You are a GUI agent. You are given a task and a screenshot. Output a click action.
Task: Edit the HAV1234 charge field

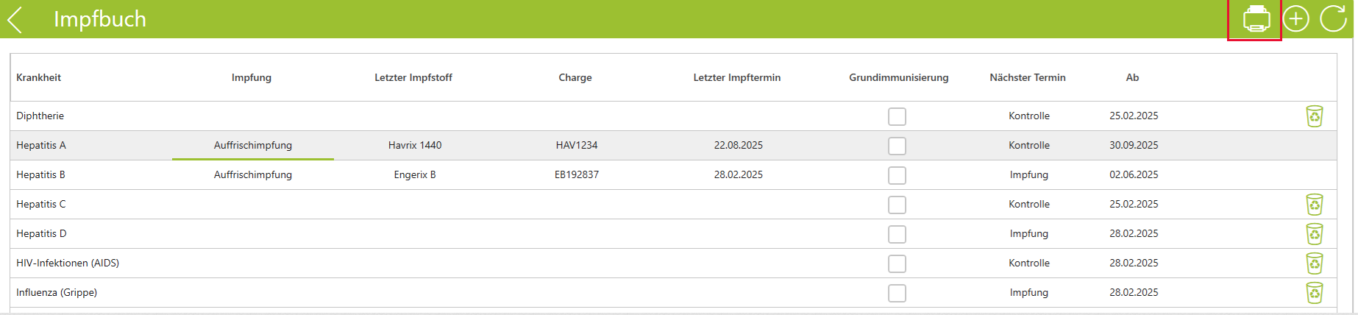click(577, 145)
